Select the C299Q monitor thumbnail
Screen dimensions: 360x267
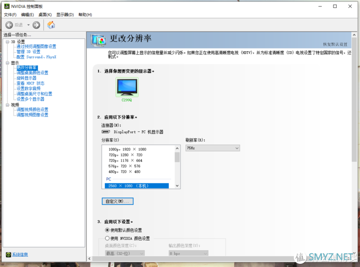click(127, 87)
